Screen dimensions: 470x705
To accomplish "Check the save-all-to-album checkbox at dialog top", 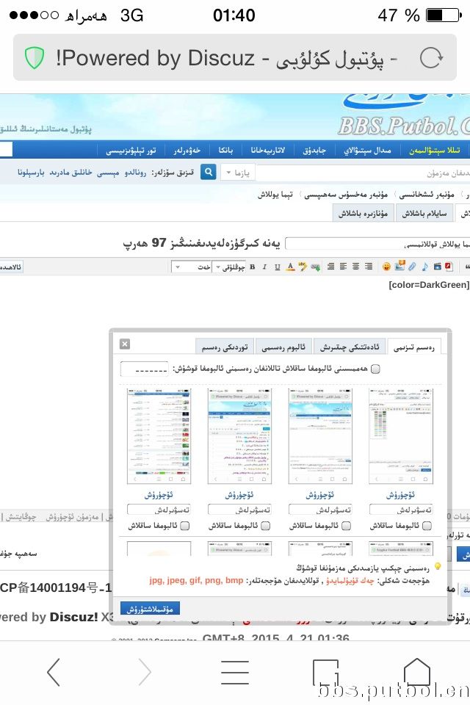I will pyautogui.click(x=375, y=369).
